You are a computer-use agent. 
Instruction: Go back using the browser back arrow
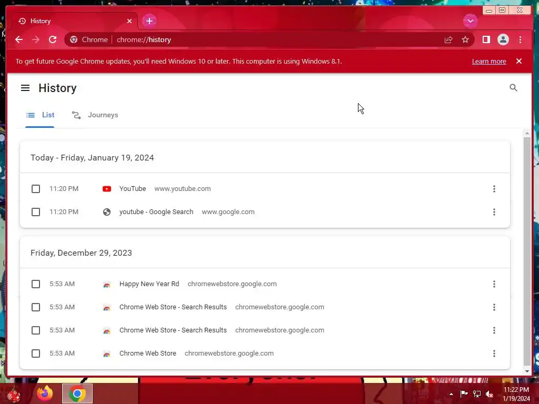[19, 39]
